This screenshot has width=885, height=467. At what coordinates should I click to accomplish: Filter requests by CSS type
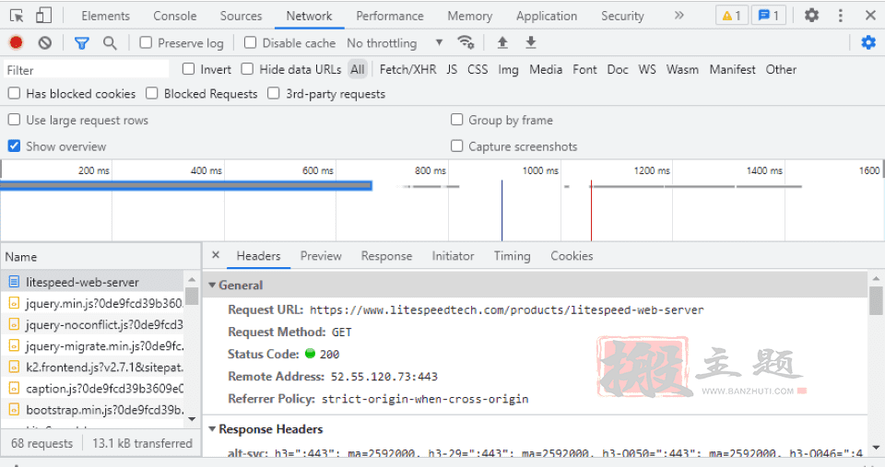478,69
